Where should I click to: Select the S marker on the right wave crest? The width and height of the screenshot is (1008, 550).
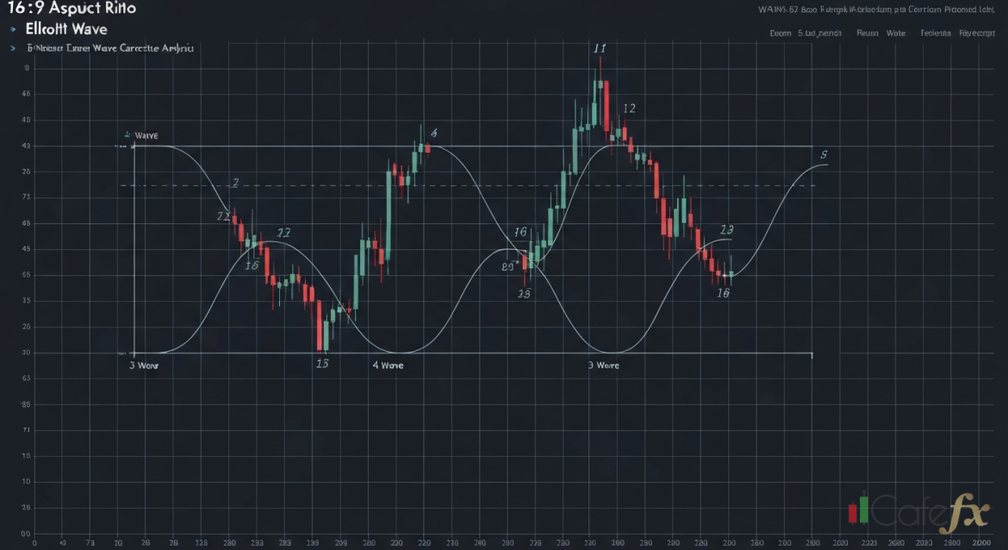tap(824, 155)
